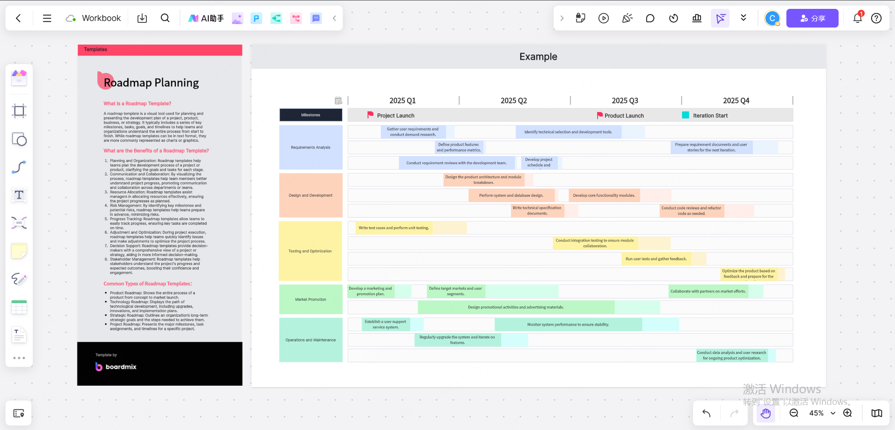Open the AI助手 assistant menu
This screenshot has height=430, width=895.
point(206,18)
